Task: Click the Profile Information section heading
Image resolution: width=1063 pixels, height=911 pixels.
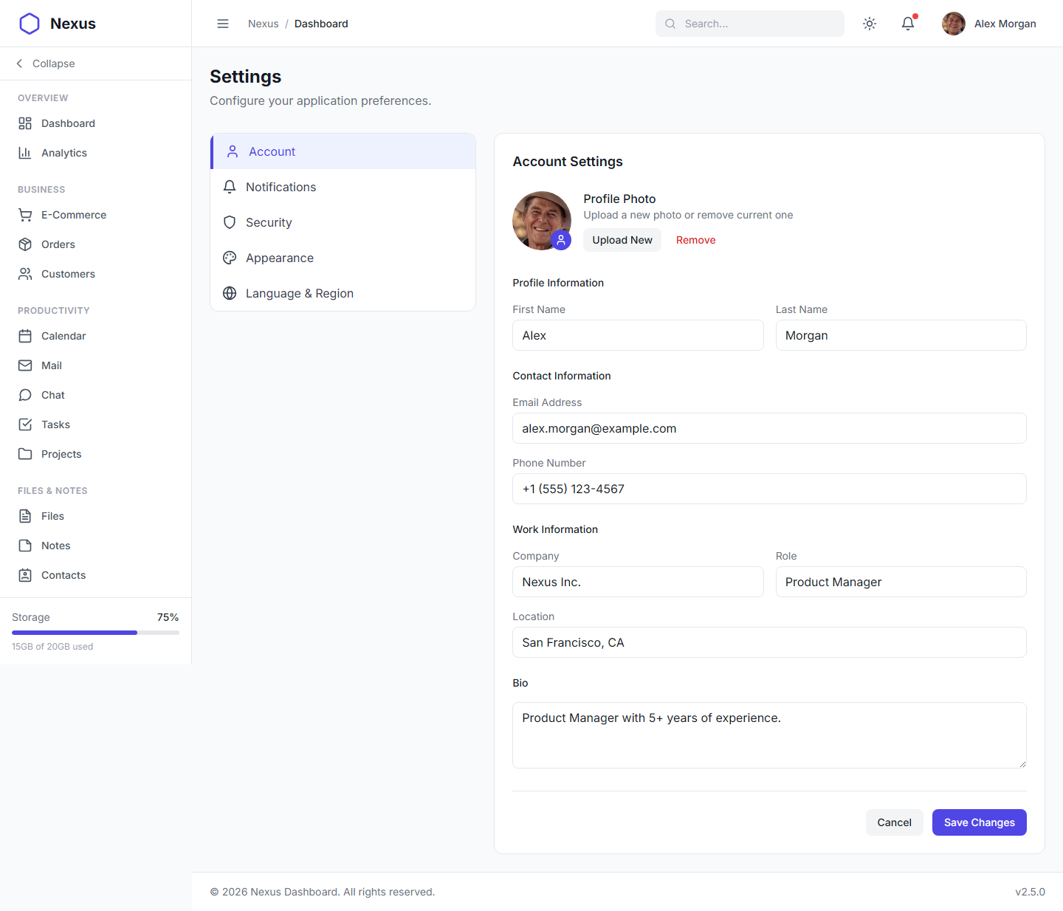Action: (x=558, y=283)
